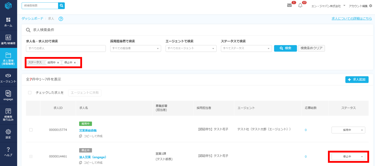
Task: Open 候補者取り込み in the sidebar
Action: (x=8, y=115)
